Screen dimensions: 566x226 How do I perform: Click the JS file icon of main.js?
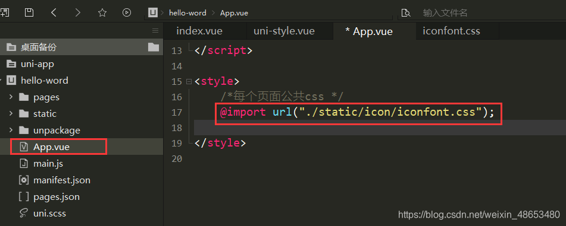[24, 163]
